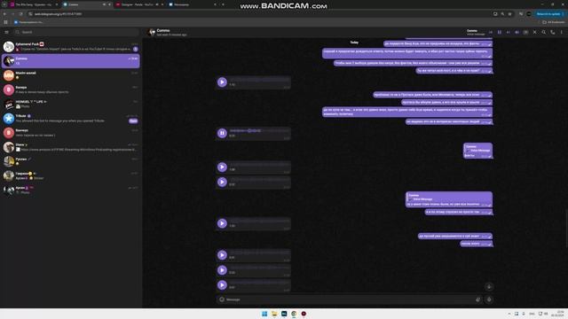Open File Explorer from the taskbar
The image size is (568, 319).
click(274, 314)
